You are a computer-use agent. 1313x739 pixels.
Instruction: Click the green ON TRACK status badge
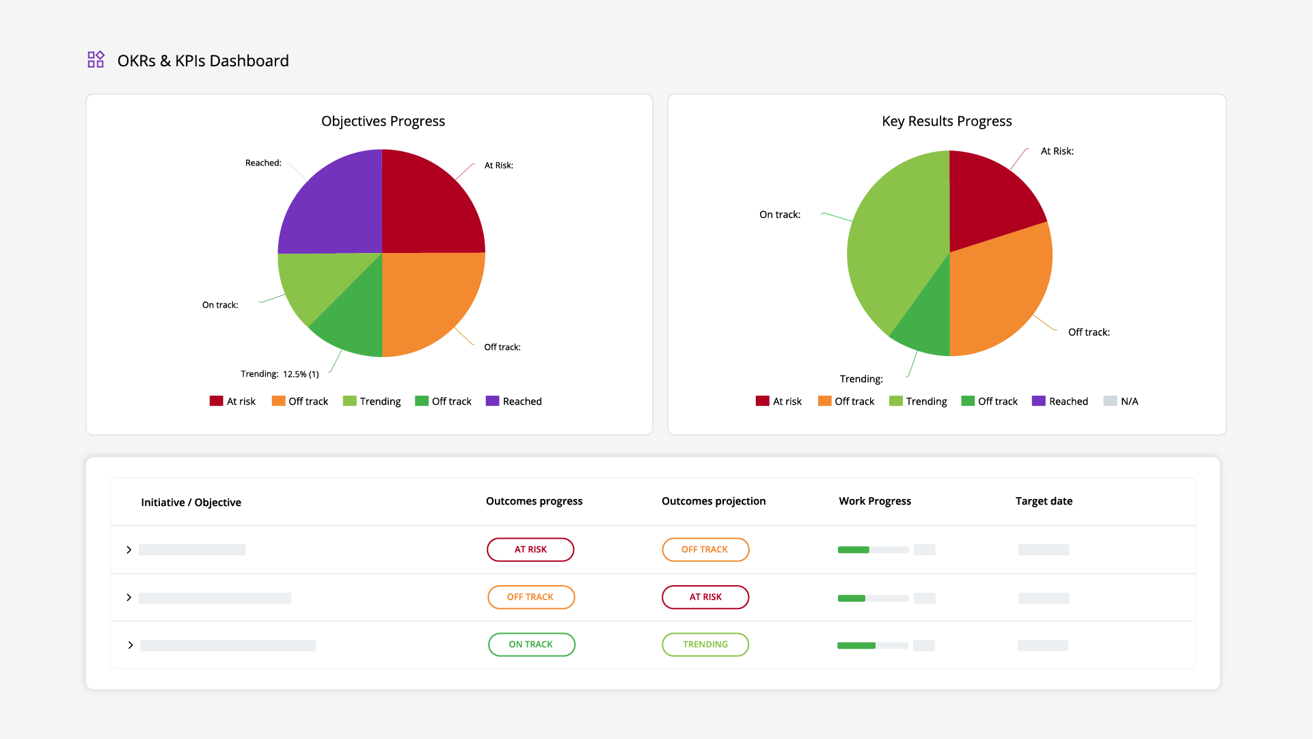(x=531, y=645)
